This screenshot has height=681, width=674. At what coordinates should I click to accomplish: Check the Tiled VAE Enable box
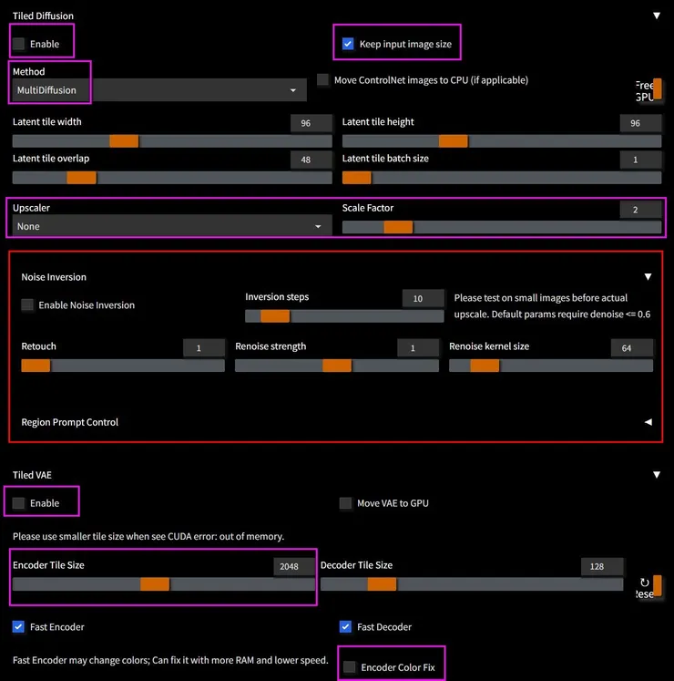tap(19, 503)
